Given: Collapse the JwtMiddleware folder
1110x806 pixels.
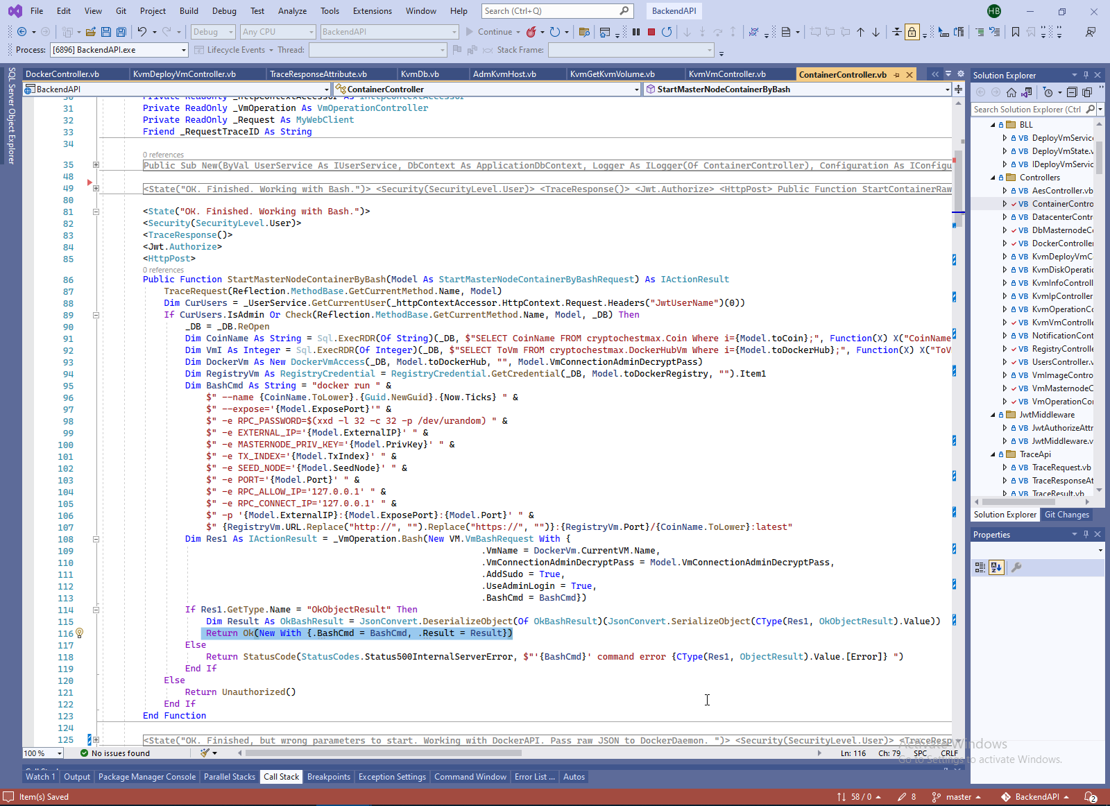Looking at the screenshot, I should point(993,415).
